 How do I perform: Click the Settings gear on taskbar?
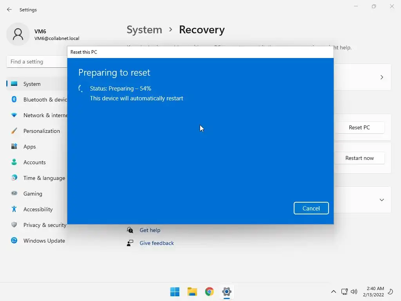[x=227, y=292]
